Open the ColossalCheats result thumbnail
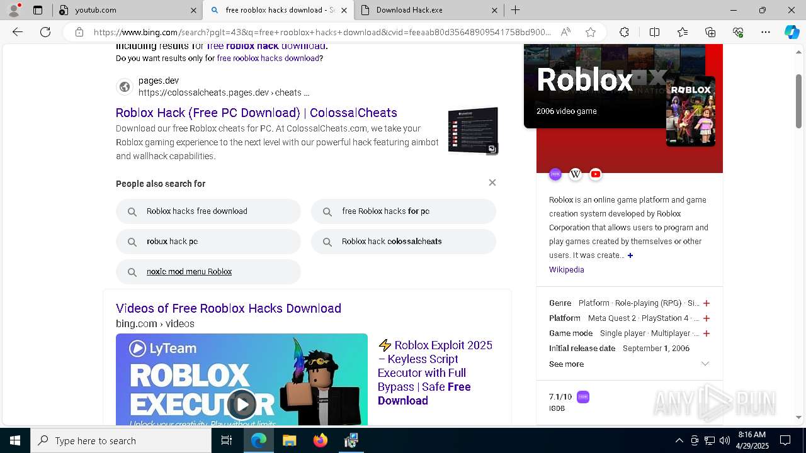Screen dimensions: 806x453 click(473, 130)
